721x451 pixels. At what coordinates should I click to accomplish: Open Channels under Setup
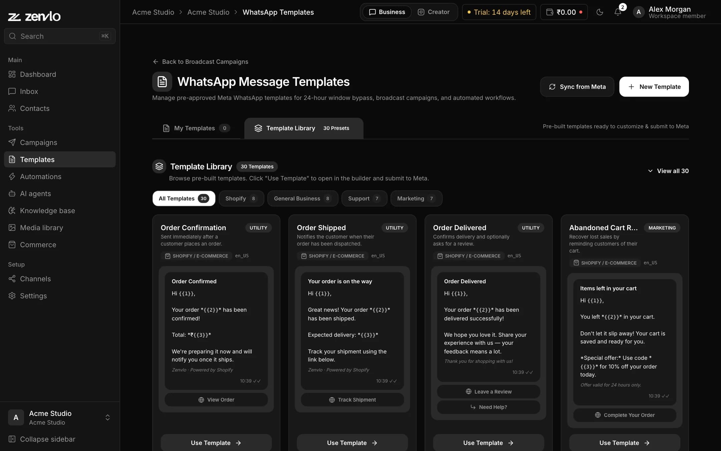point(60,279)
